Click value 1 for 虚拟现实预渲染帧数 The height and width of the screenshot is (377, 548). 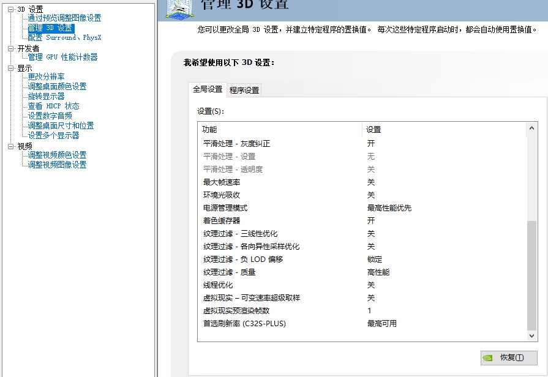pos(369,311)
